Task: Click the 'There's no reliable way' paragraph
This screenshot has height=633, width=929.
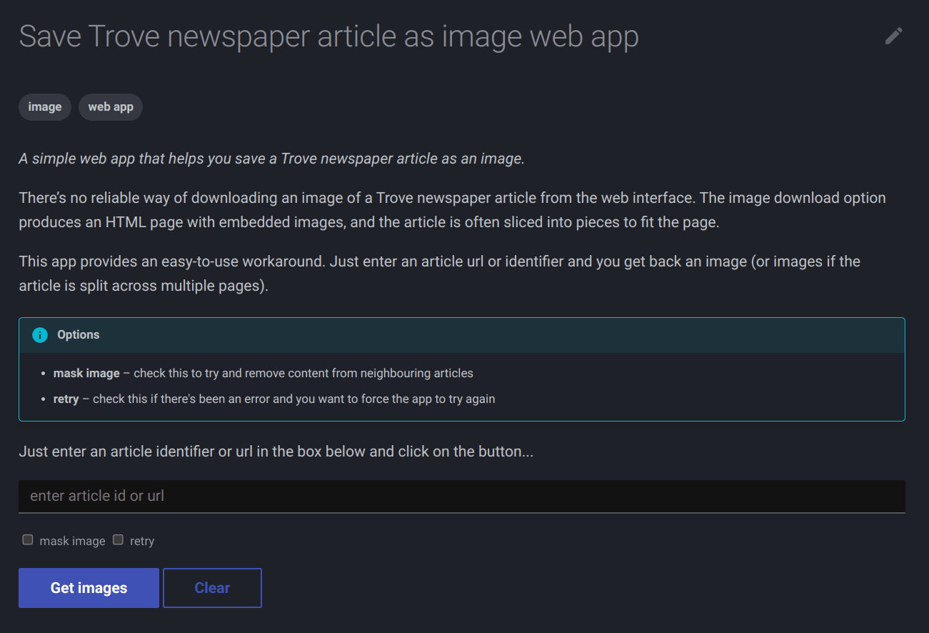Action: (452, 210)
